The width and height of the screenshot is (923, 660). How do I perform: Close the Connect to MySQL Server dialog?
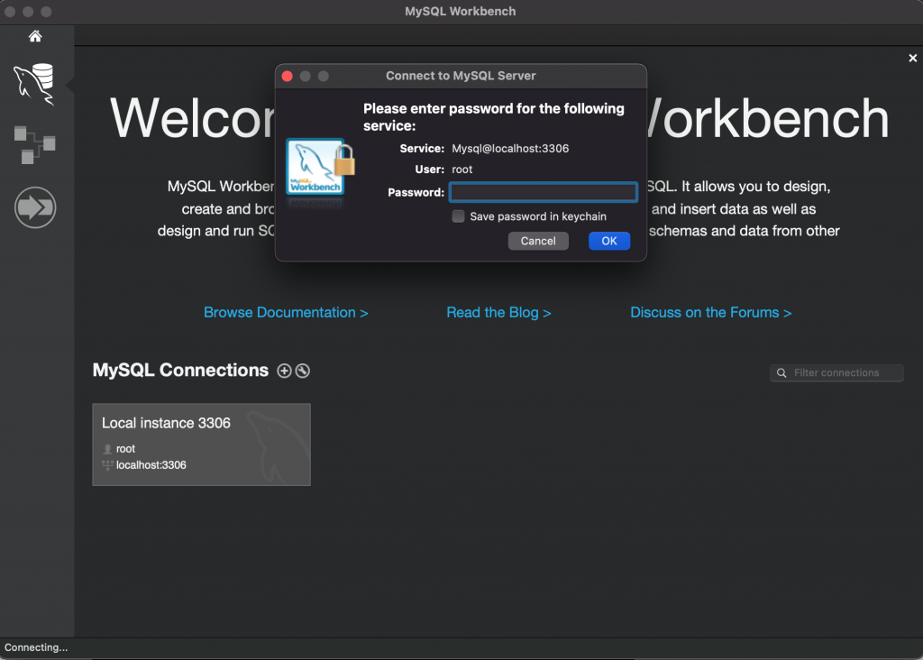point(288,76)
